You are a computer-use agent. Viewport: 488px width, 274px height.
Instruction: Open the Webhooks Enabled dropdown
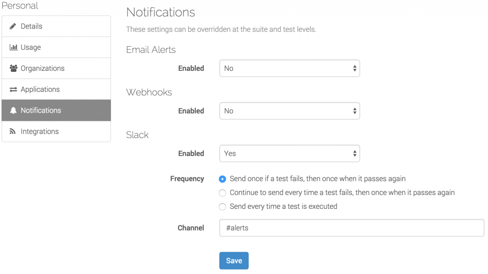(289, 110)
